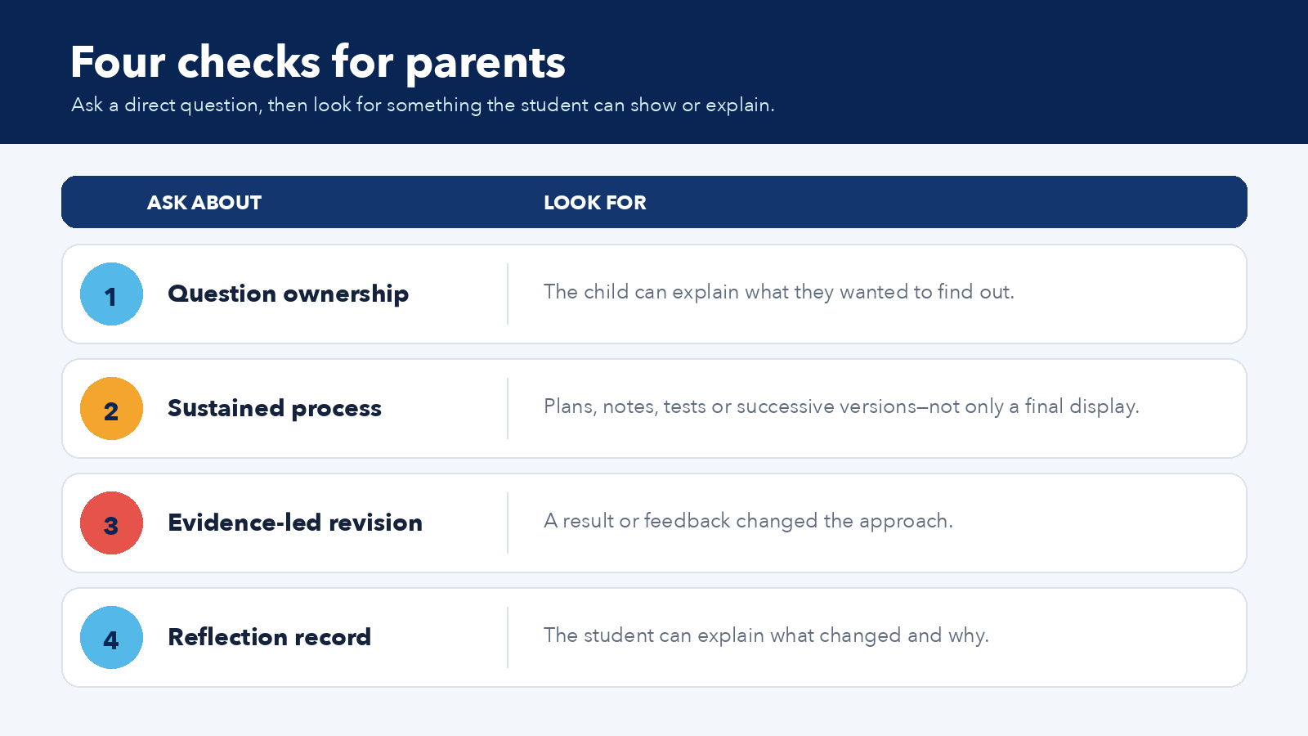Click the divider line in the Sustained process row

pos(508,409)
